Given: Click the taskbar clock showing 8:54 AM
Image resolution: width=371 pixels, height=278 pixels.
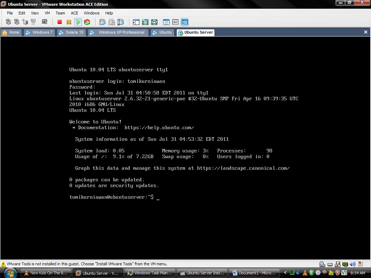Looking at the screenshot, I should (358, 273).
